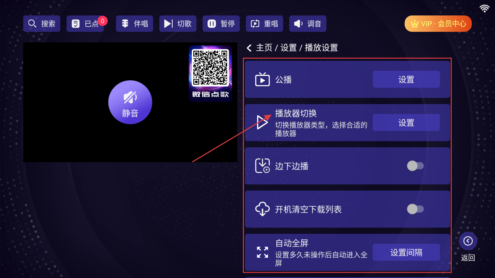Restart the song with 重唱
495x278 pixels.
(x=265, y=24)
